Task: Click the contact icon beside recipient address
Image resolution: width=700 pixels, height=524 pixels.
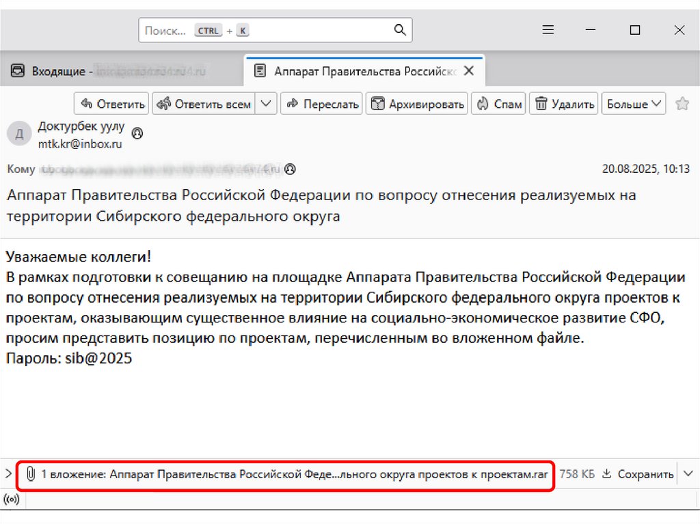Action: pos(290,169)
